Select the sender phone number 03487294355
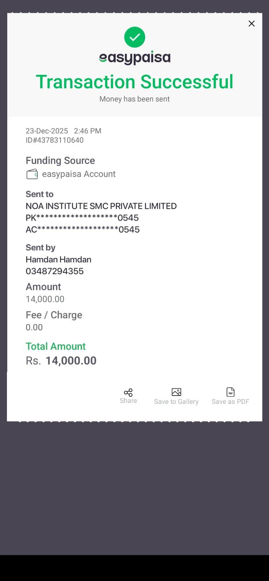 pyautogui.click(x=54, y=271)
